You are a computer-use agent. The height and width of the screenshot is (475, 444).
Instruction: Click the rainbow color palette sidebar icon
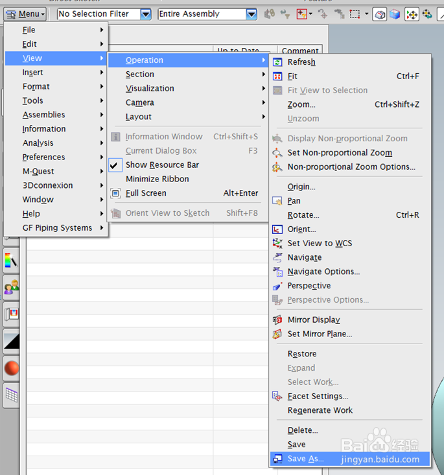[x=12, y=261]
